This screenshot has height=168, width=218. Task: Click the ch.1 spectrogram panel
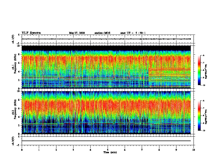pyautogui.click(x=106, y=67)
